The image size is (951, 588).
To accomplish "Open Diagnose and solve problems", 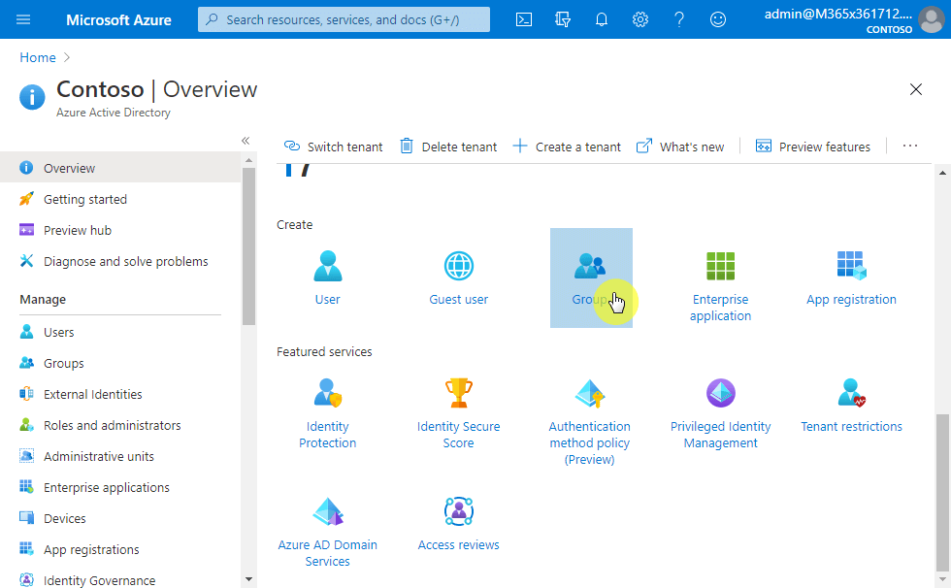I will click(120, 261).
